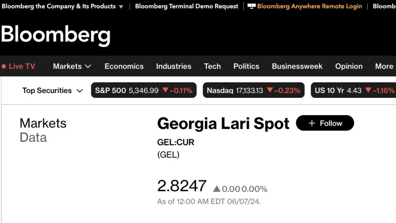Open the Markets dropdown menu
Screen dimensions: 396x223
72,66
